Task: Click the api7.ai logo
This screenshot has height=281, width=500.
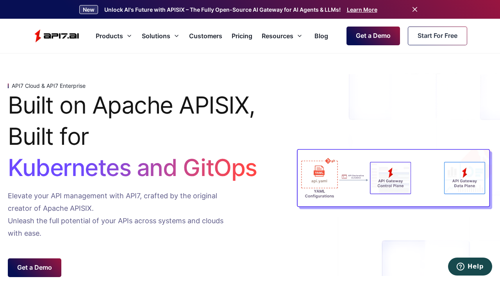Action: tap(57, 36)
